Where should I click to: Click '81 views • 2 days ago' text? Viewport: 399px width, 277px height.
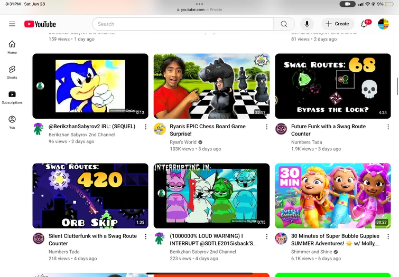click(x=314, y=39)
